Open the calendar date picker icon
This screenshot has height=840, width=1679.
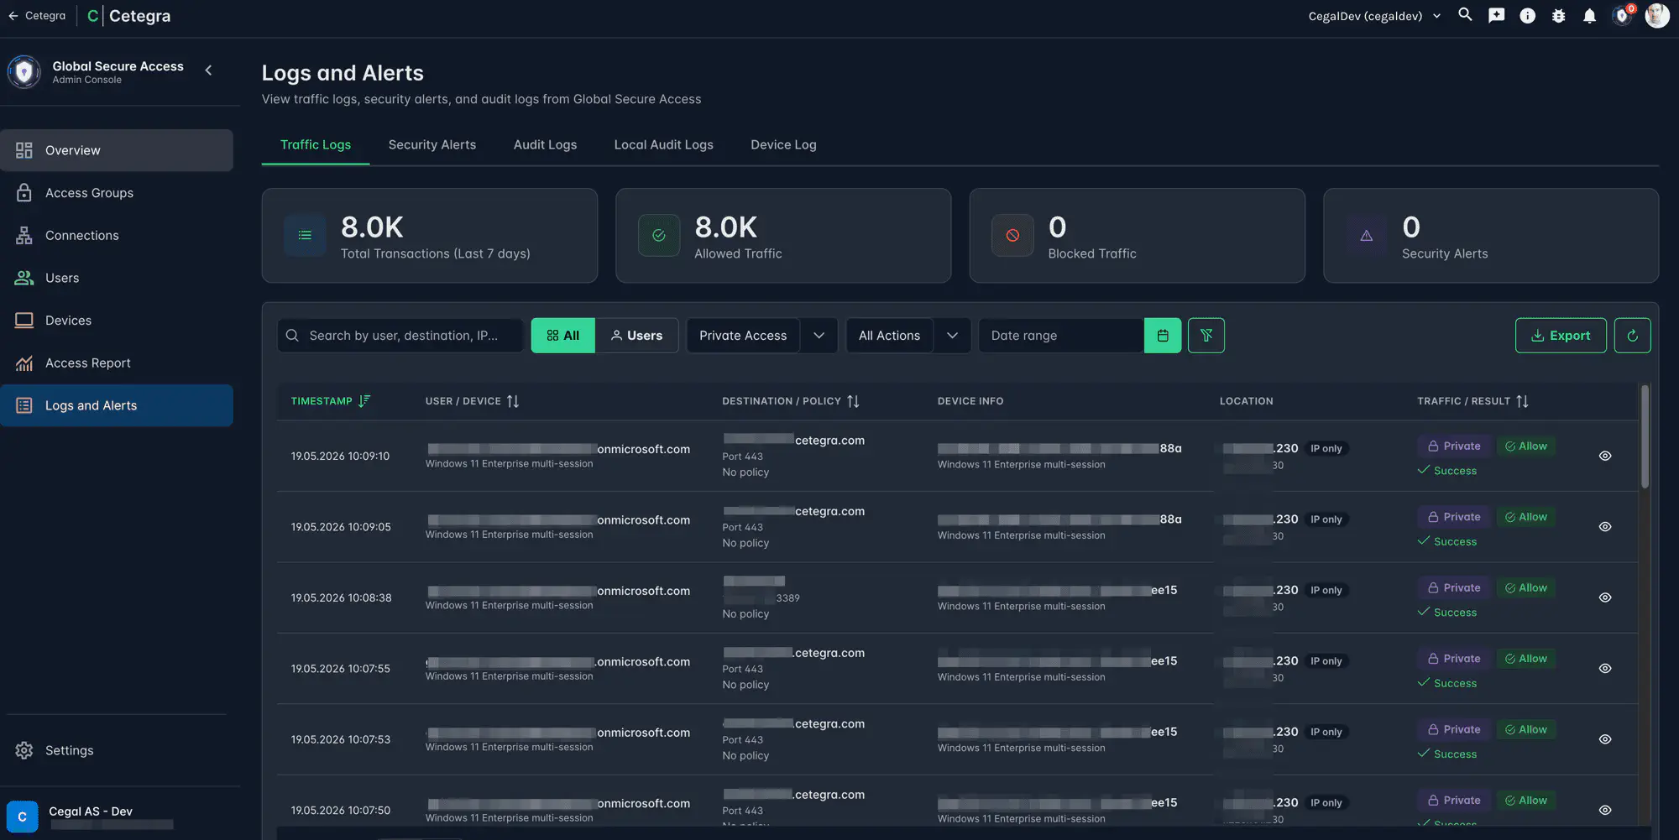[1163, 336]
